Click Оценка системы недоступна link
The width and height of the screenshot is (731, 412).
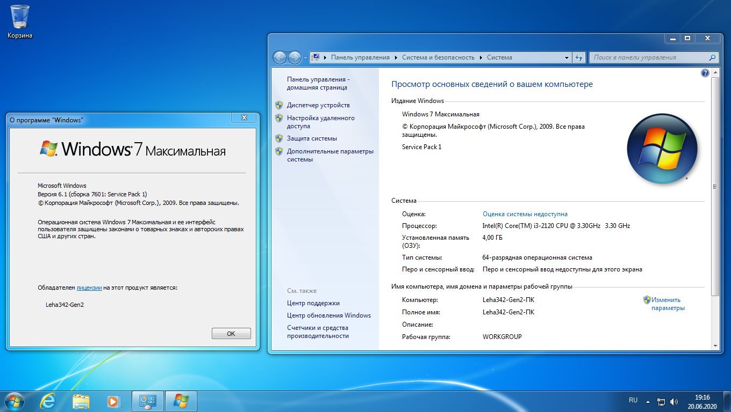pyautogui.click(x=525, y=214)
